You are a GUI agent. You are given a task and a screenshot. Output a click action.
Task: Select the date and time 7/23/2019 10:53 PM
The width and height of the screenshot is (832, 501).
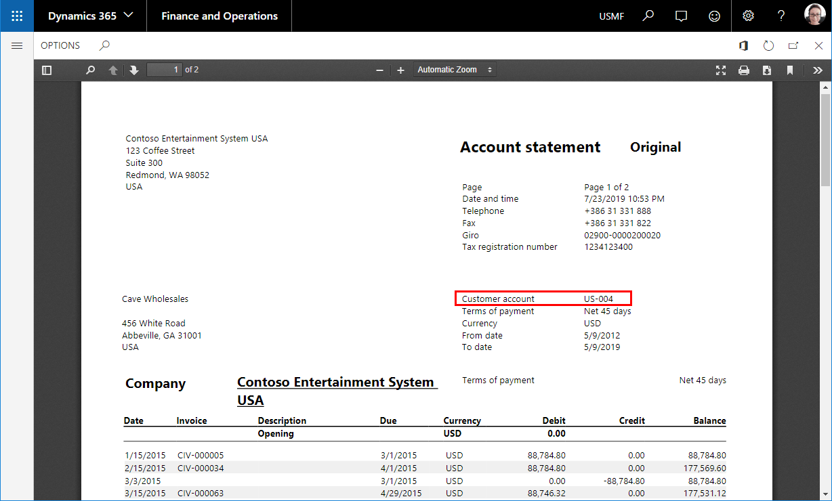624,199
